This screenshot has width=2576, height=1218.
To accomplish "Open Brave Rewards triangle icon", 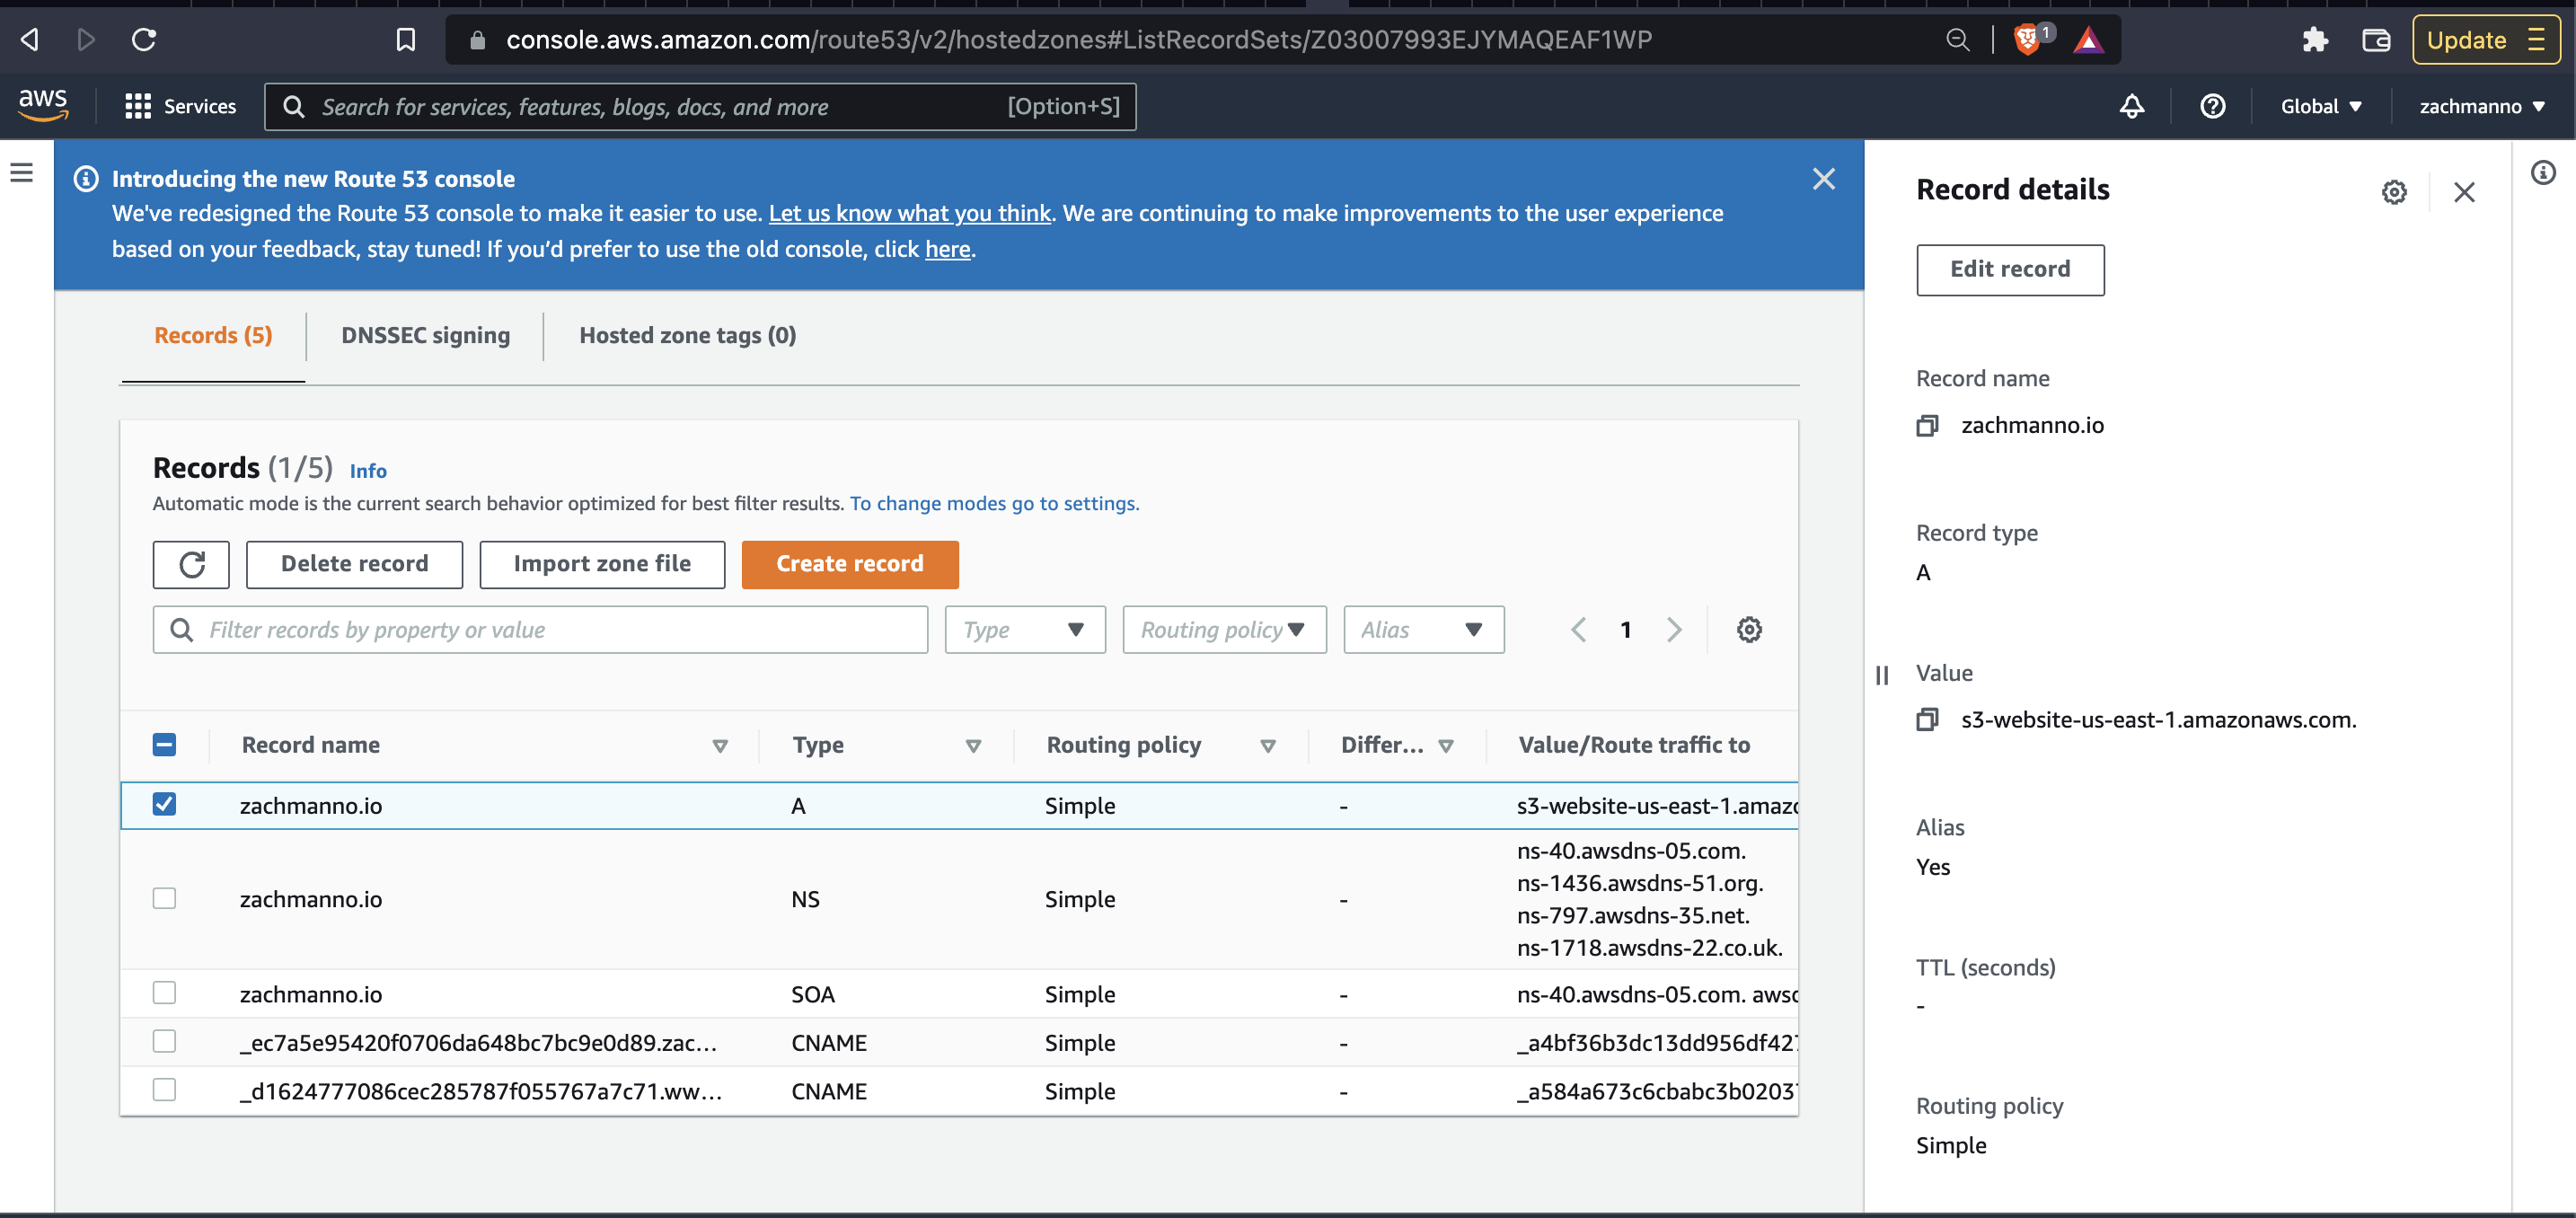I will coord(2088,40).
